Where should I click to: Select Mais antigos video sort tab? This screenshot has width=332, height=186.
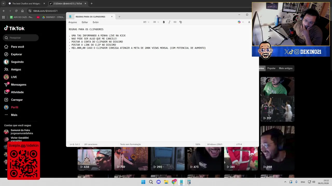point(286,68)
